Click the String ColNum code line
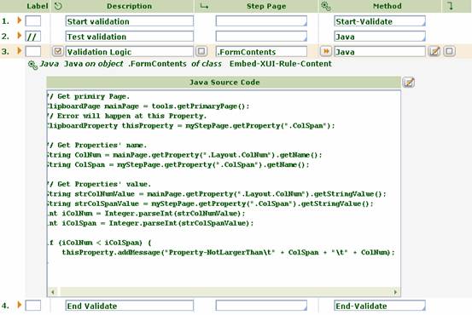The height and width of the screenshot is (315, 472). tap(185, 155)
